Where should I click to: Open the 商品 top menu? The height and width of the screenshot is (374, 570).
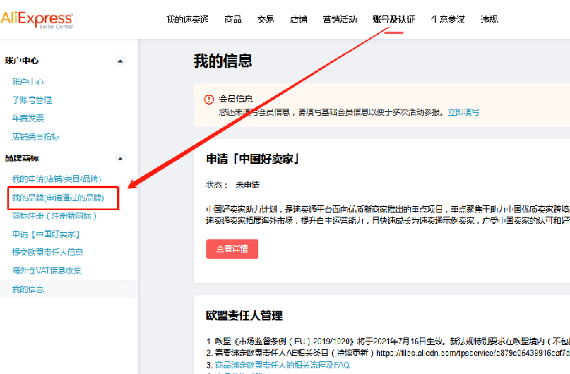pyautogui.click(x=233, y=19)
